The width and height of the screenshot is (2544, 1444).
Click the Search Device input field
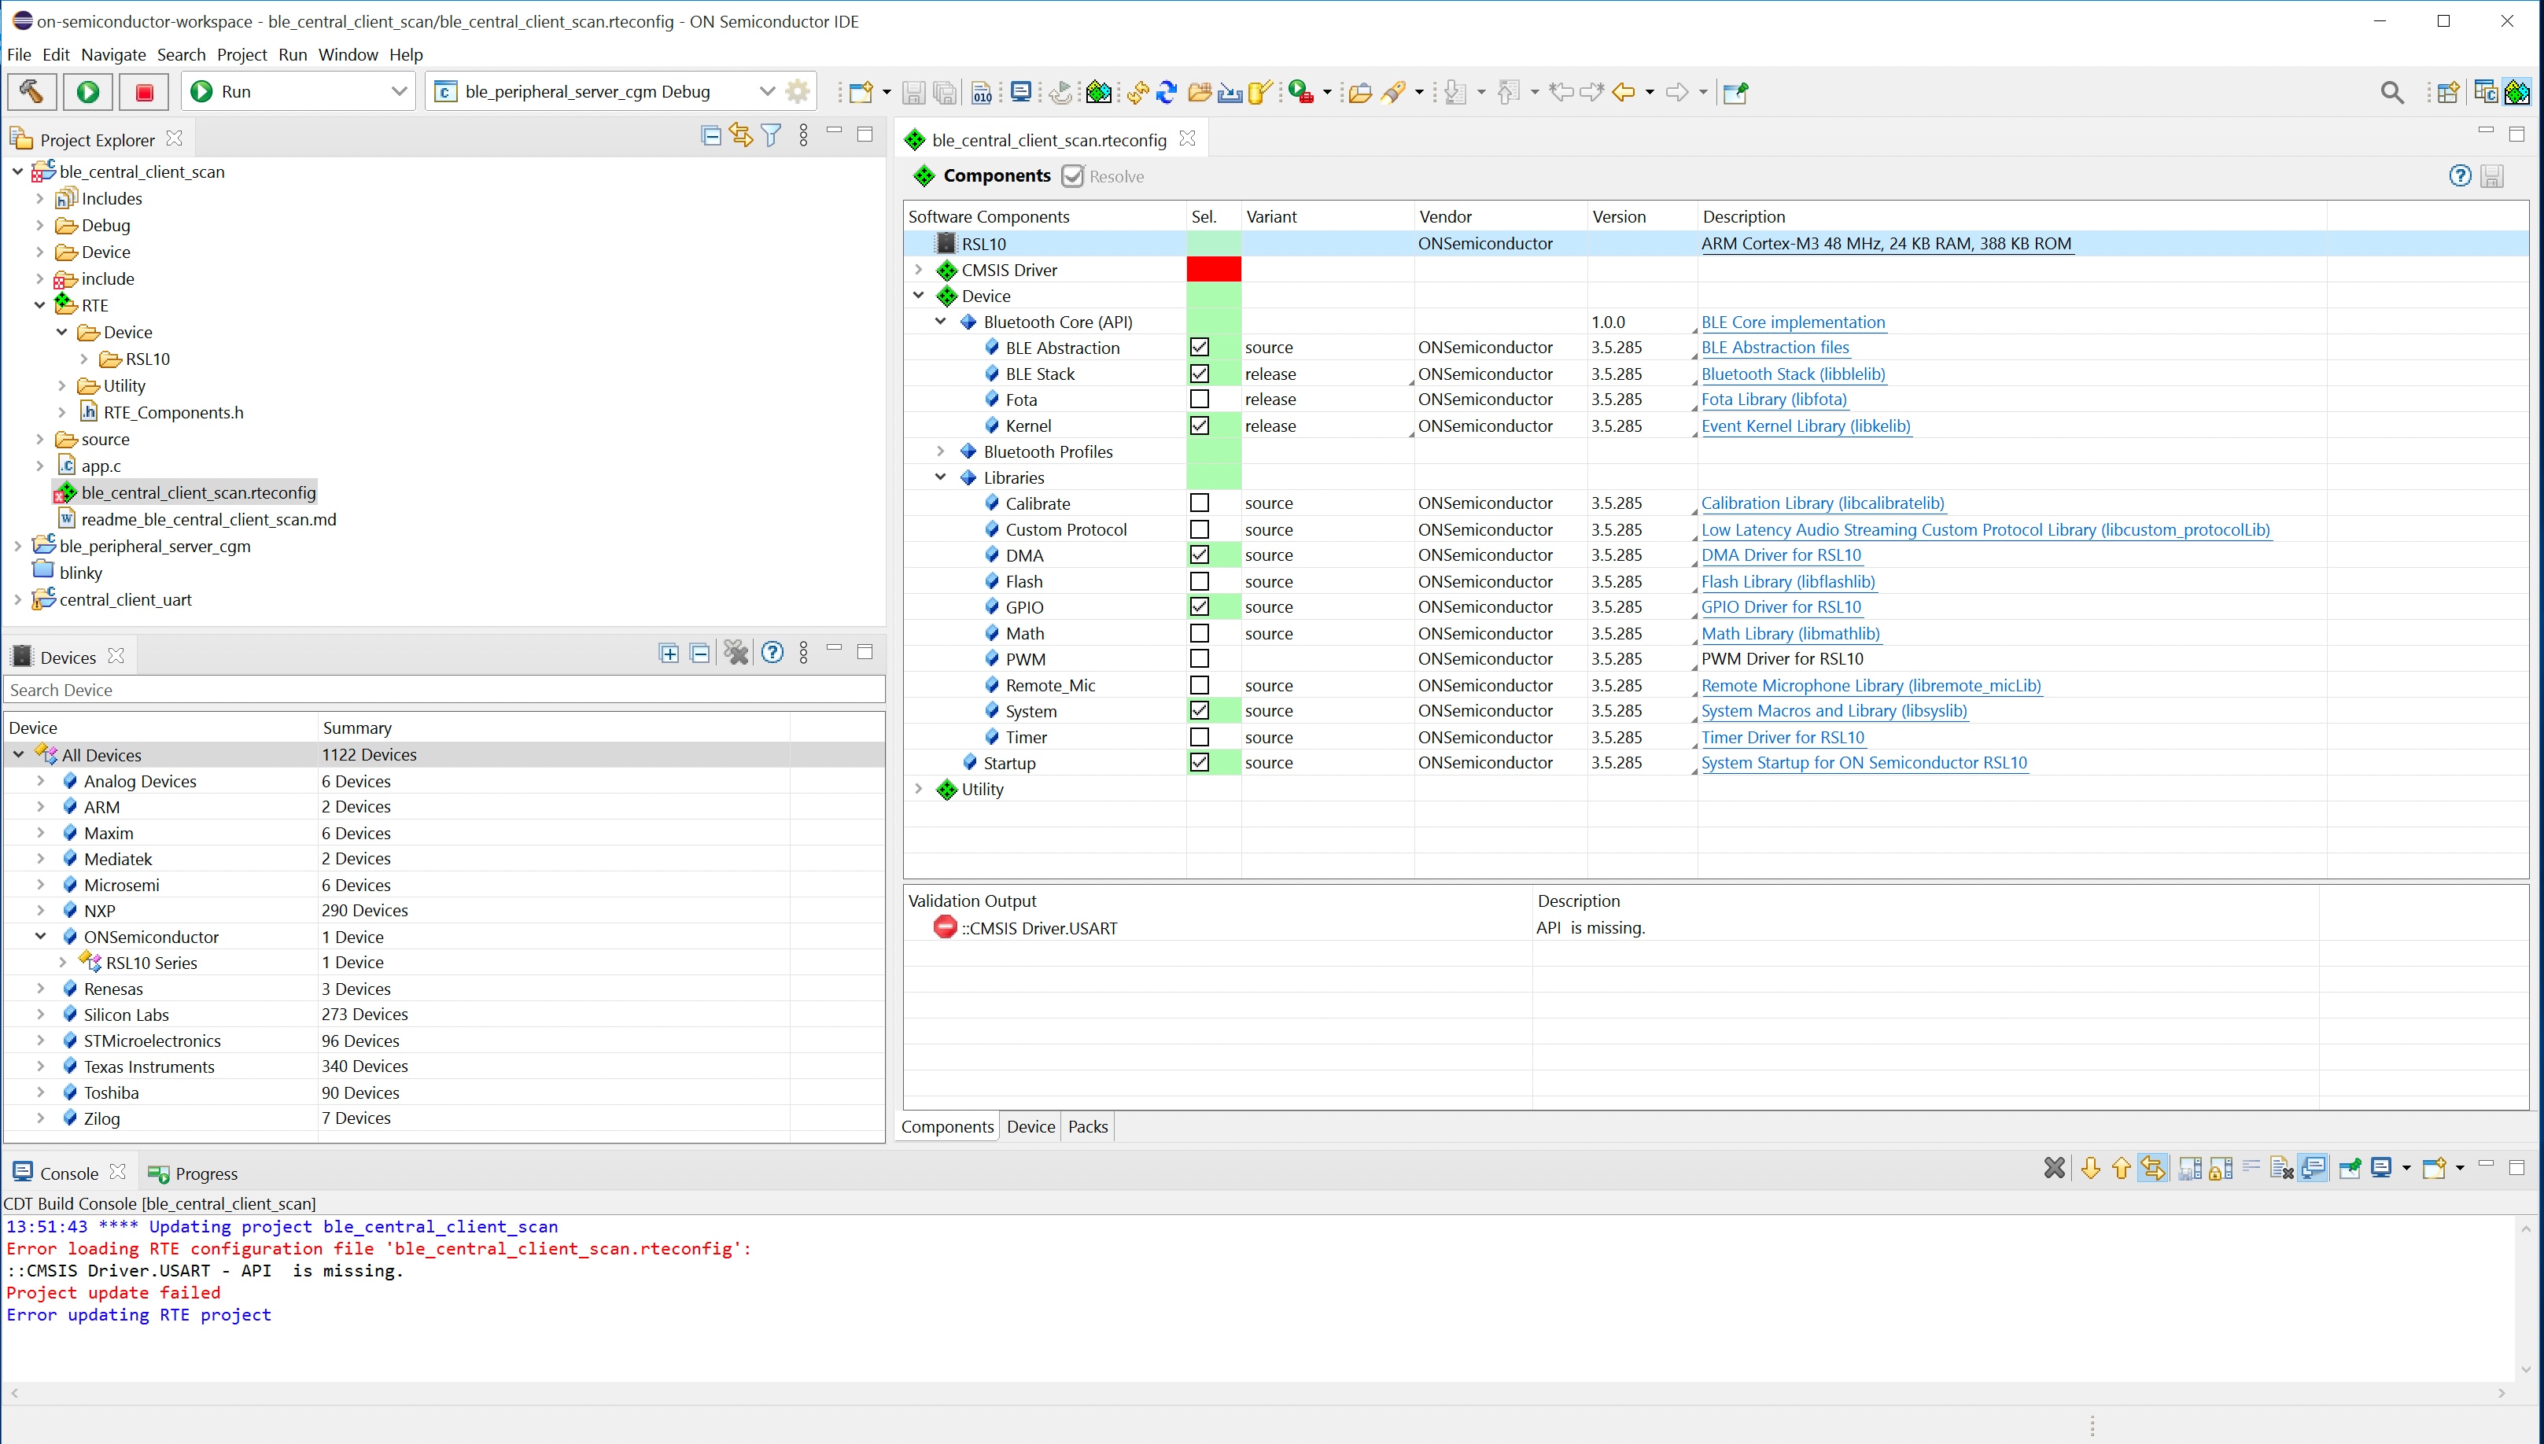(x=444, y=691)
